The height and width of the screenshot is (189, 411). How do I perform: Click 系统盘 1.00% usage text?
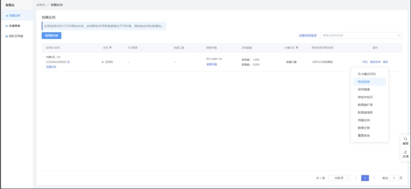(251, 60)
